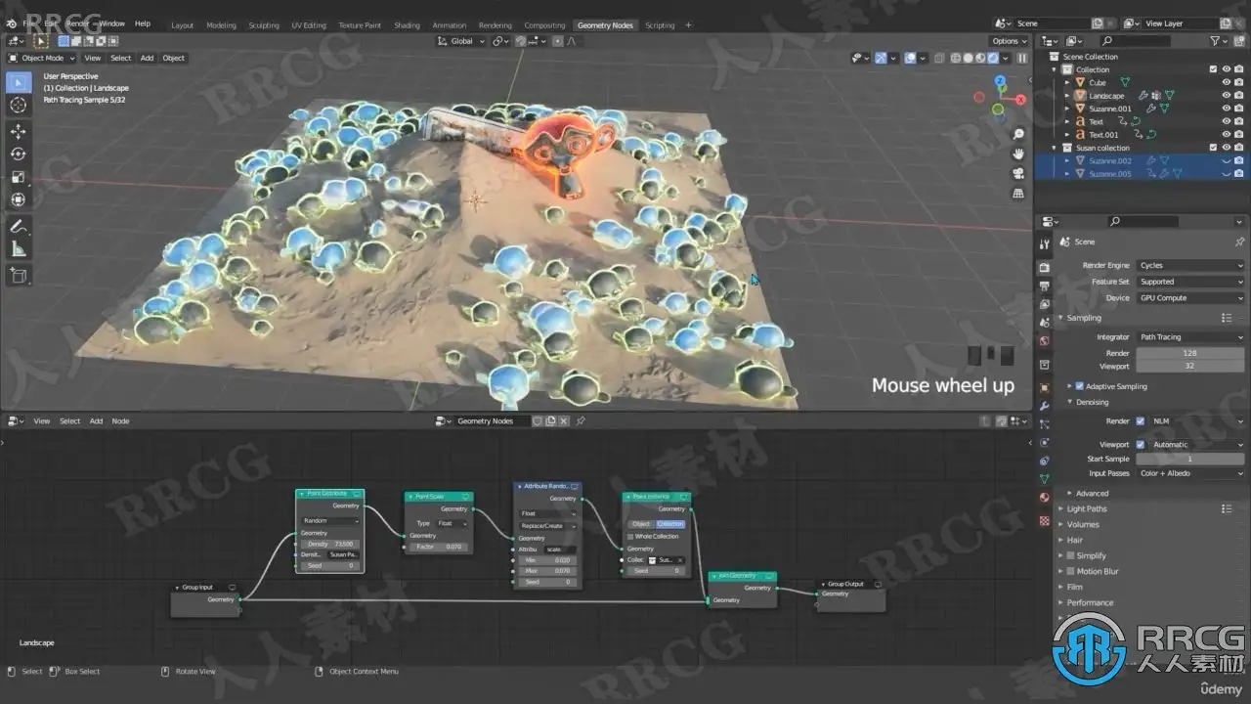Open the viewport Options button
The width and height of the screenshot is (1251, 704).
click(x=1009, y=41)
